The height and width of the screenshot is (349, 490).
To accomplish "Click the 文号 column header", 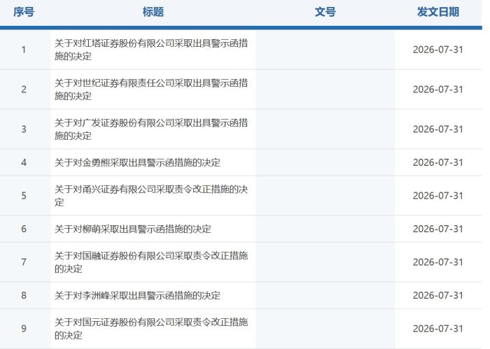I will pyautogui.click(x=325, y=12).
